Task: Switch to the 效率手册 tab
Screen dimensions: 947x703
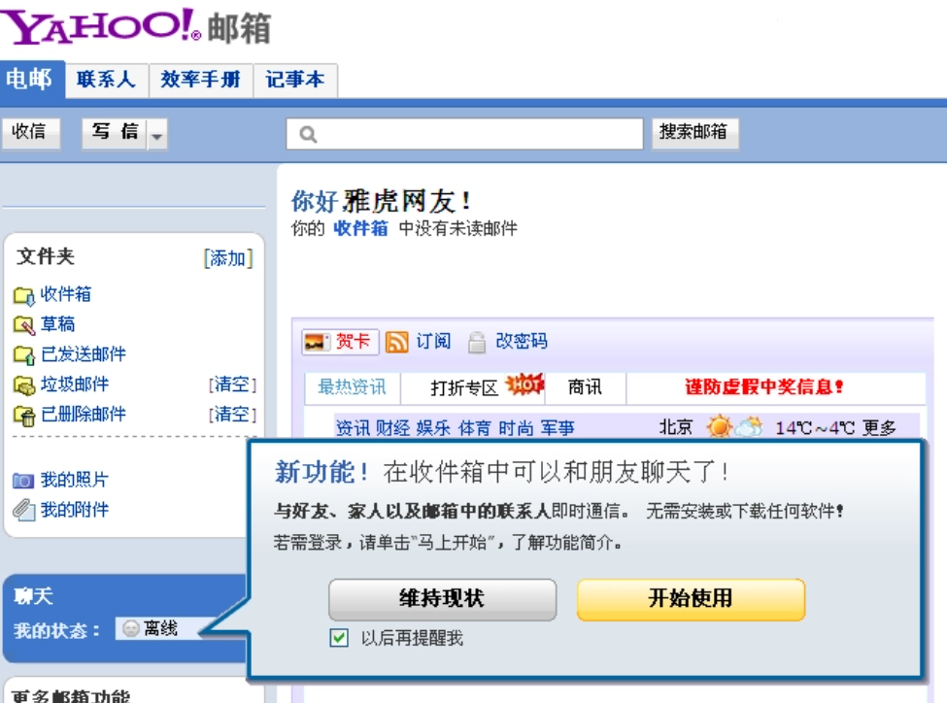Action: tap(201, 80)
